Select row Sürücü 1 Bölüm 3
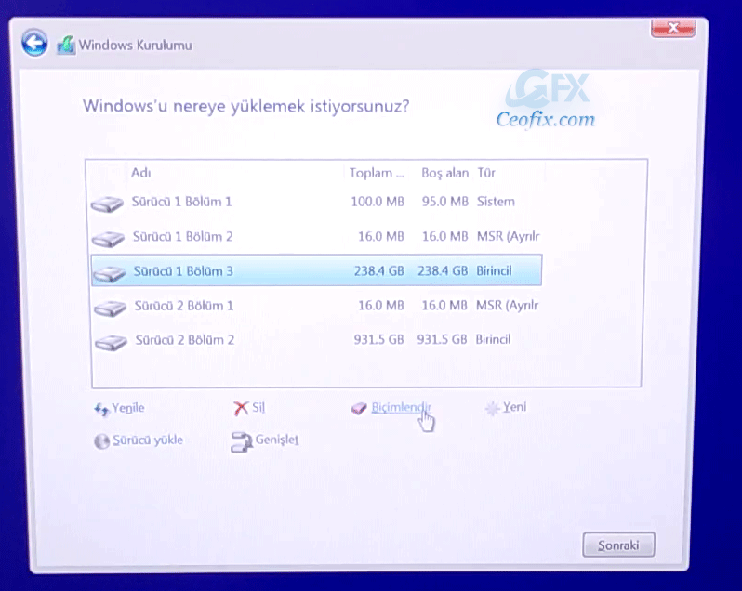742x591 pixels. (316, 270)
